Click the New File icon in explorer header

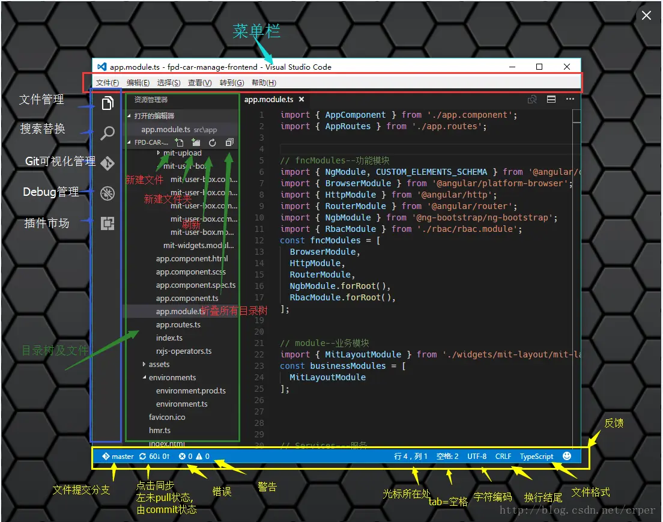coord(180,142)
